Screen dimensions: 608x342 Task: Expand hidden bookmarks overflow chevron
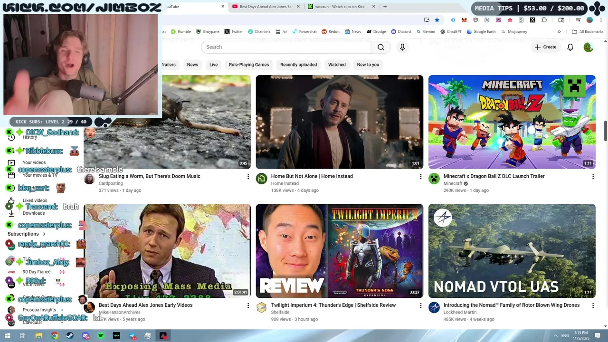[559, 32]
